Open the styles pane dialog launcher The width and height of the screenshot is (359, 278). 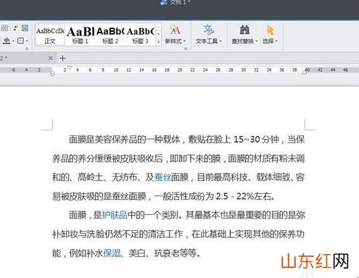(186, 49)
